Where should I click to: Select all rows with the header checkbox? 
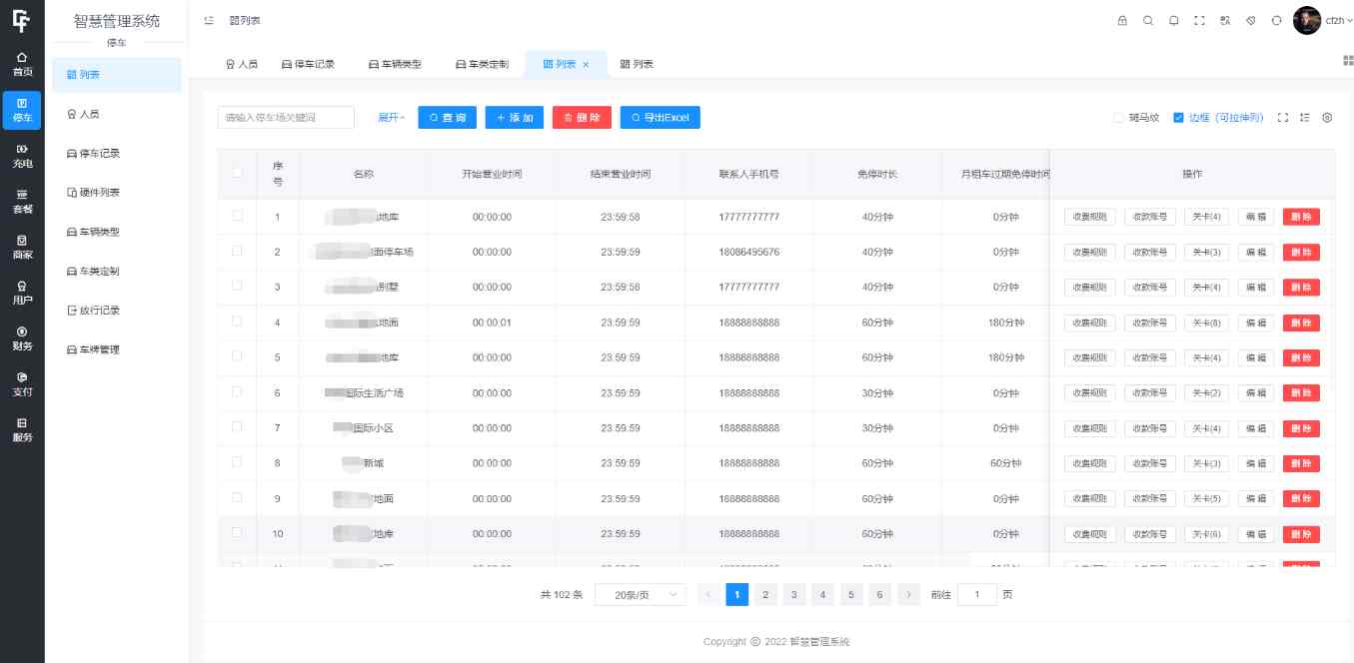[237, 172]
